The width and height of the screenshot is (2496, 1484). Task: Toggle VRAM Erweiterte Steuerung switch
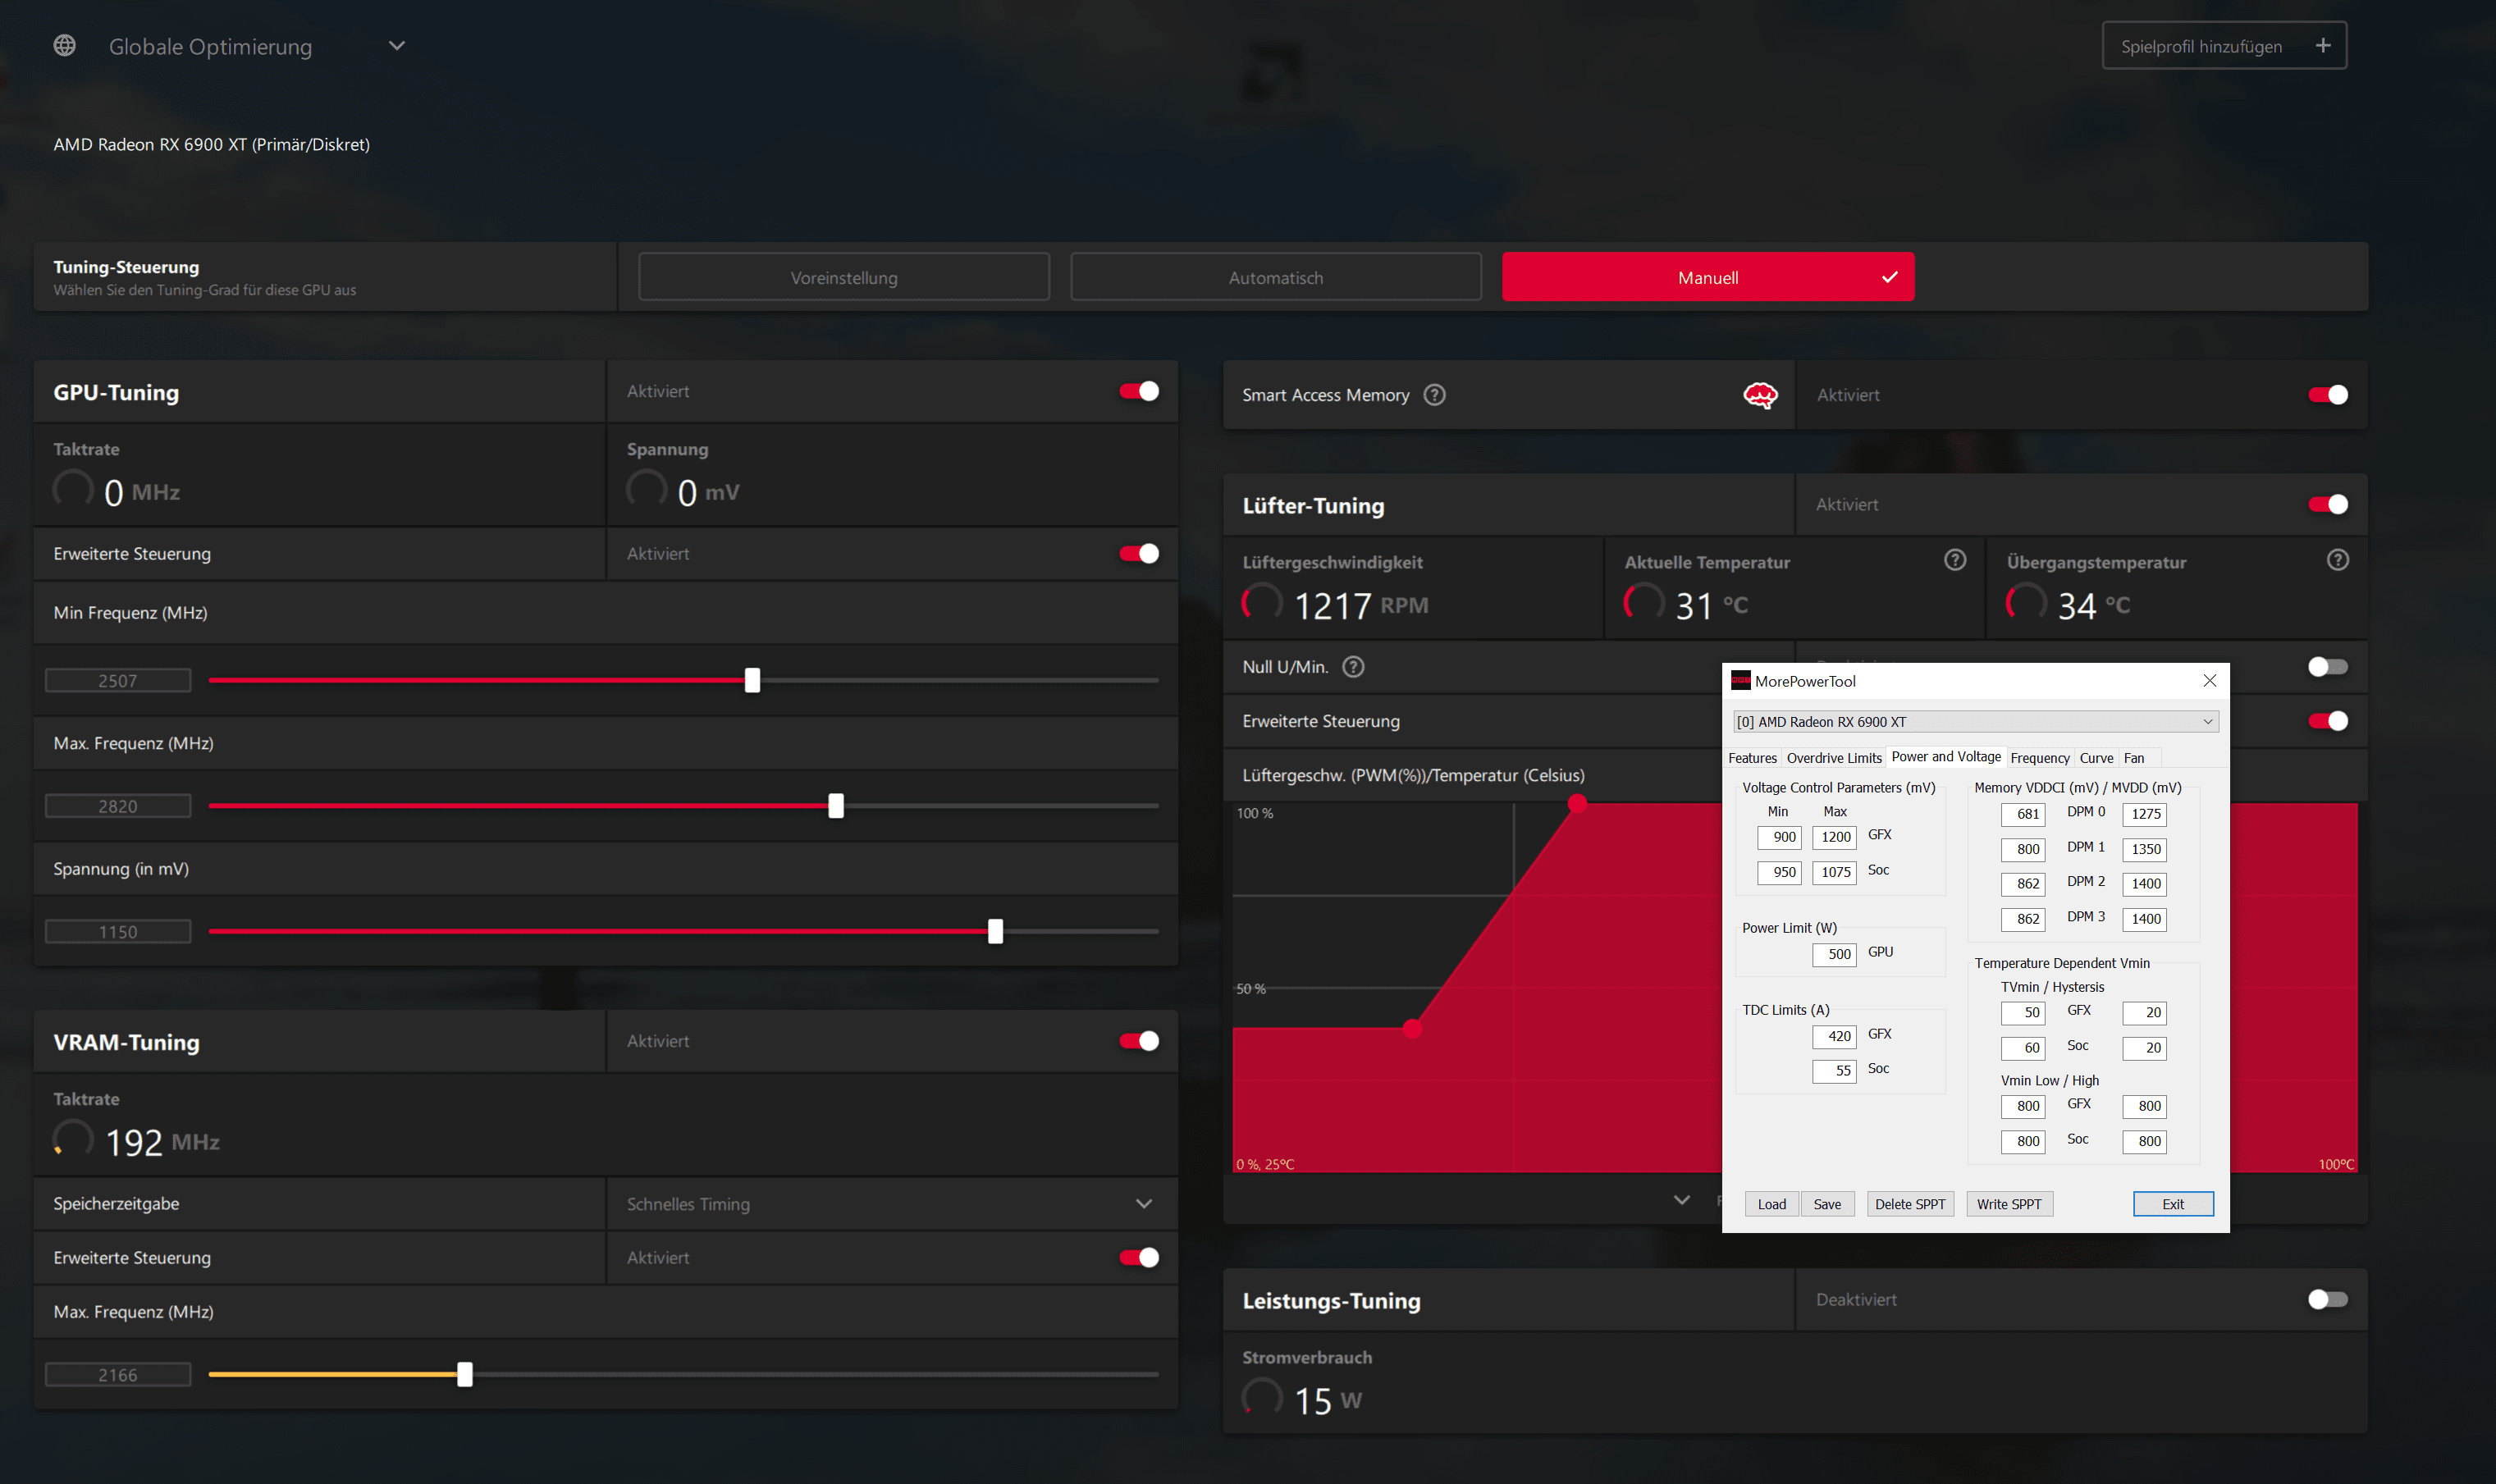coord(1139,1258)
